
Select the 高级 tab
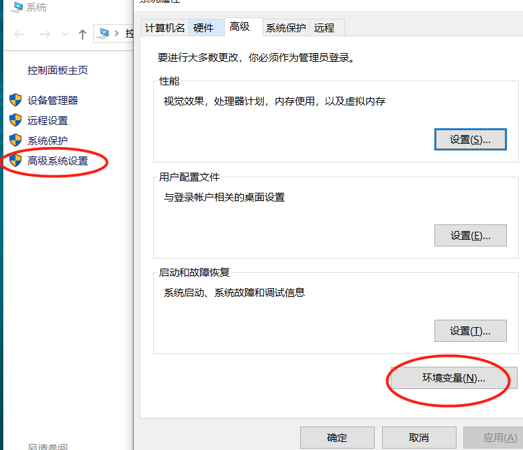pyautogui.click(x=244, y=27)
